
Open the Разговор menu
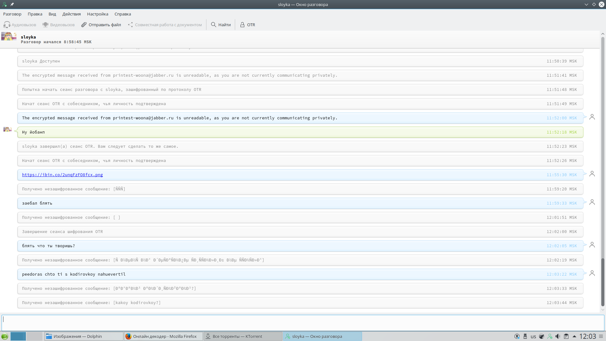point(12,14)
